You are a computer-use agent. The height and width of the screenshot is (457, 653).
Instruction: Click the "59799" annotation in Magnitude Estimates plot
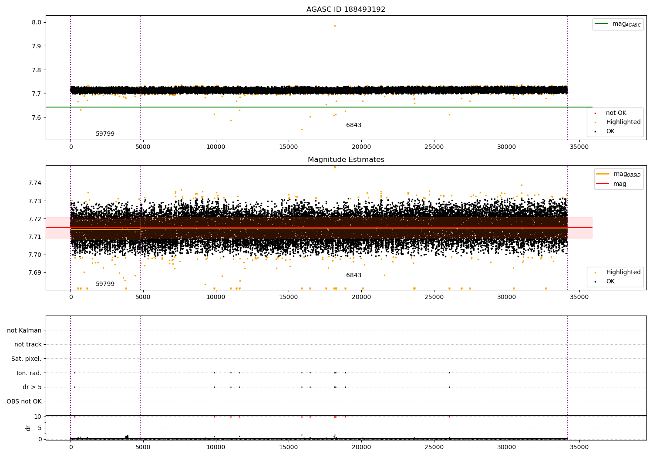105,284
